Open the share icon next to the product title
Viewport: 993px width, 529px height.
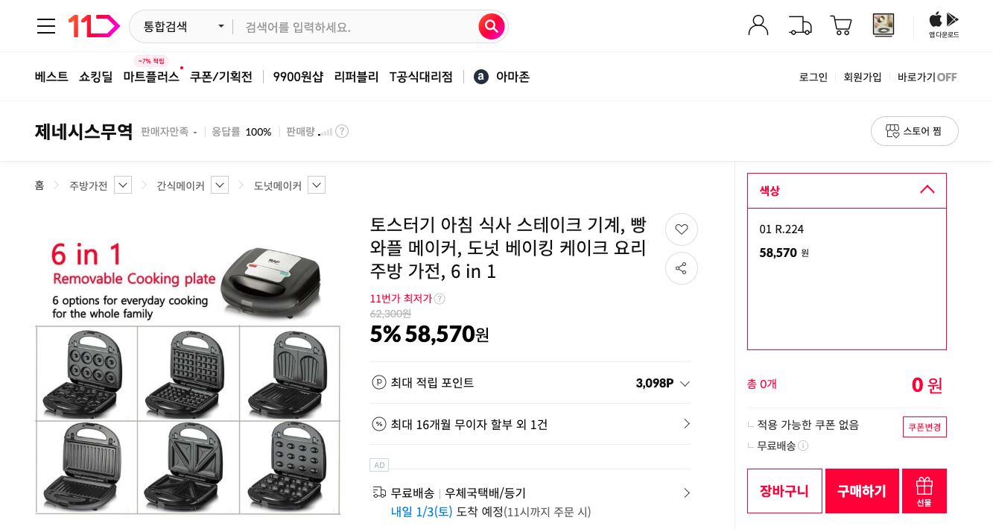pyautogui.click(x=682, y=268)
